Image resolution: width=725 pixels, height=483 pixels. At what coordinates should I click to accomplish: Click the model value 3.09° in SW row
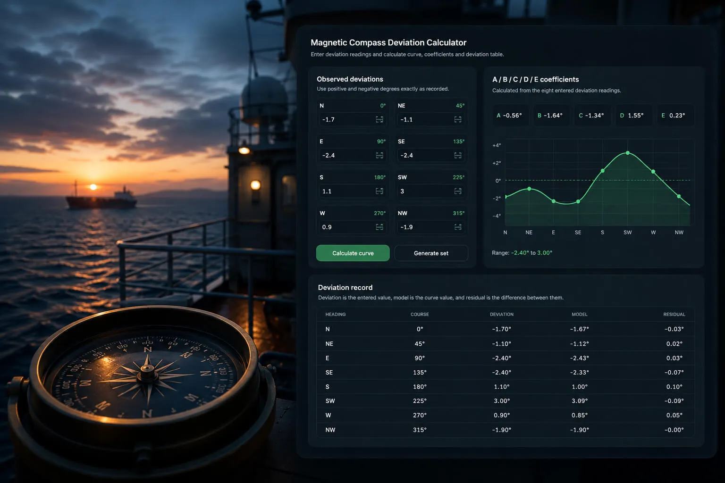580,401
